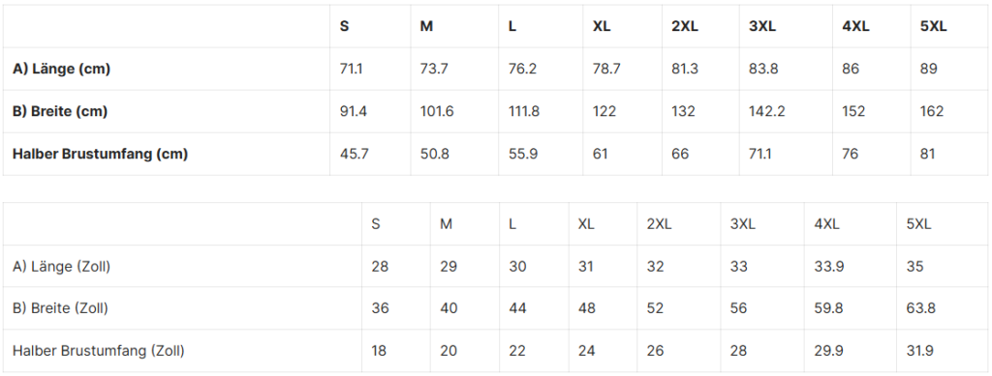
Task: Select the 101.6 width cell
Action: point(437,111)
